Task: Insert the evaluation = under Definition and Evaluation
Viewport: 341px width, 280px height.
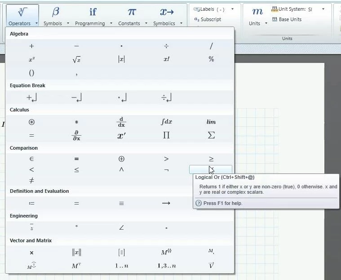Action: click(x=76, y=204)
